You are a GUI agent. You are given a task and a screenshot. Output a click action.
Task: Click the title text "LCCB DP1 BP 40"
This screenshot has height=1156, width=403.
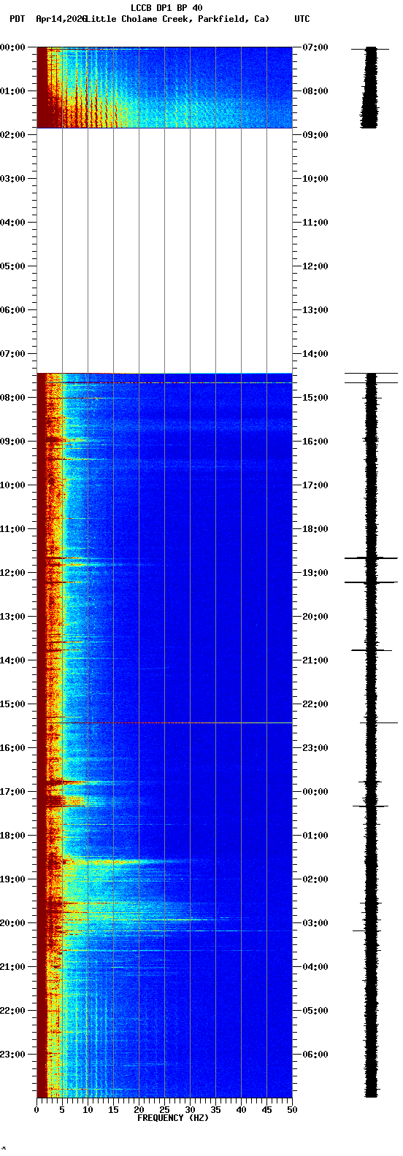166,8
